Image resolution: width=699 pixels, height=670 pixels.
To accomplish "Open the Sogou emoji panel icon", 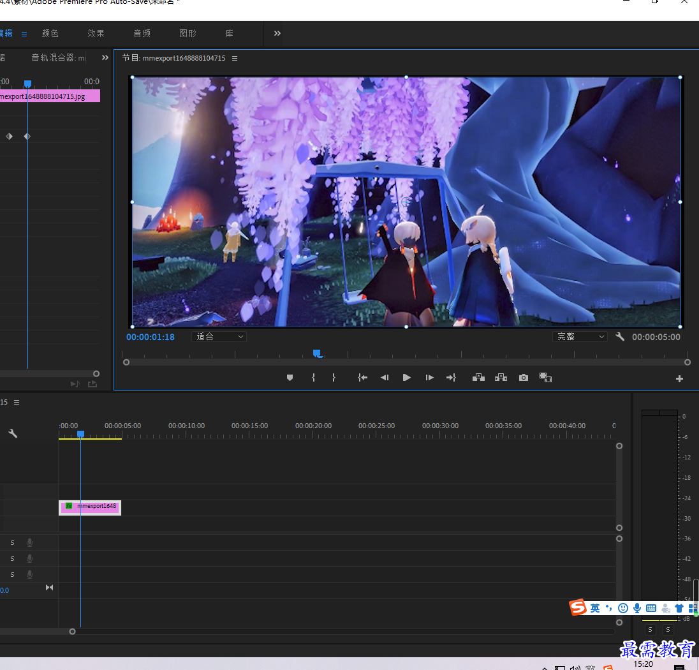I will click(623, 608).
